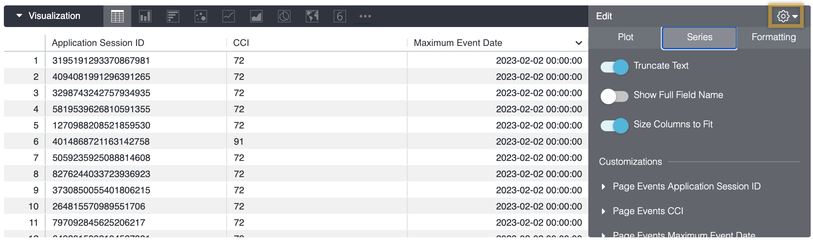Click the Maximum Event Date sort arrow
This screenshot has width=813, height=240.
click(x=579, y=43)
